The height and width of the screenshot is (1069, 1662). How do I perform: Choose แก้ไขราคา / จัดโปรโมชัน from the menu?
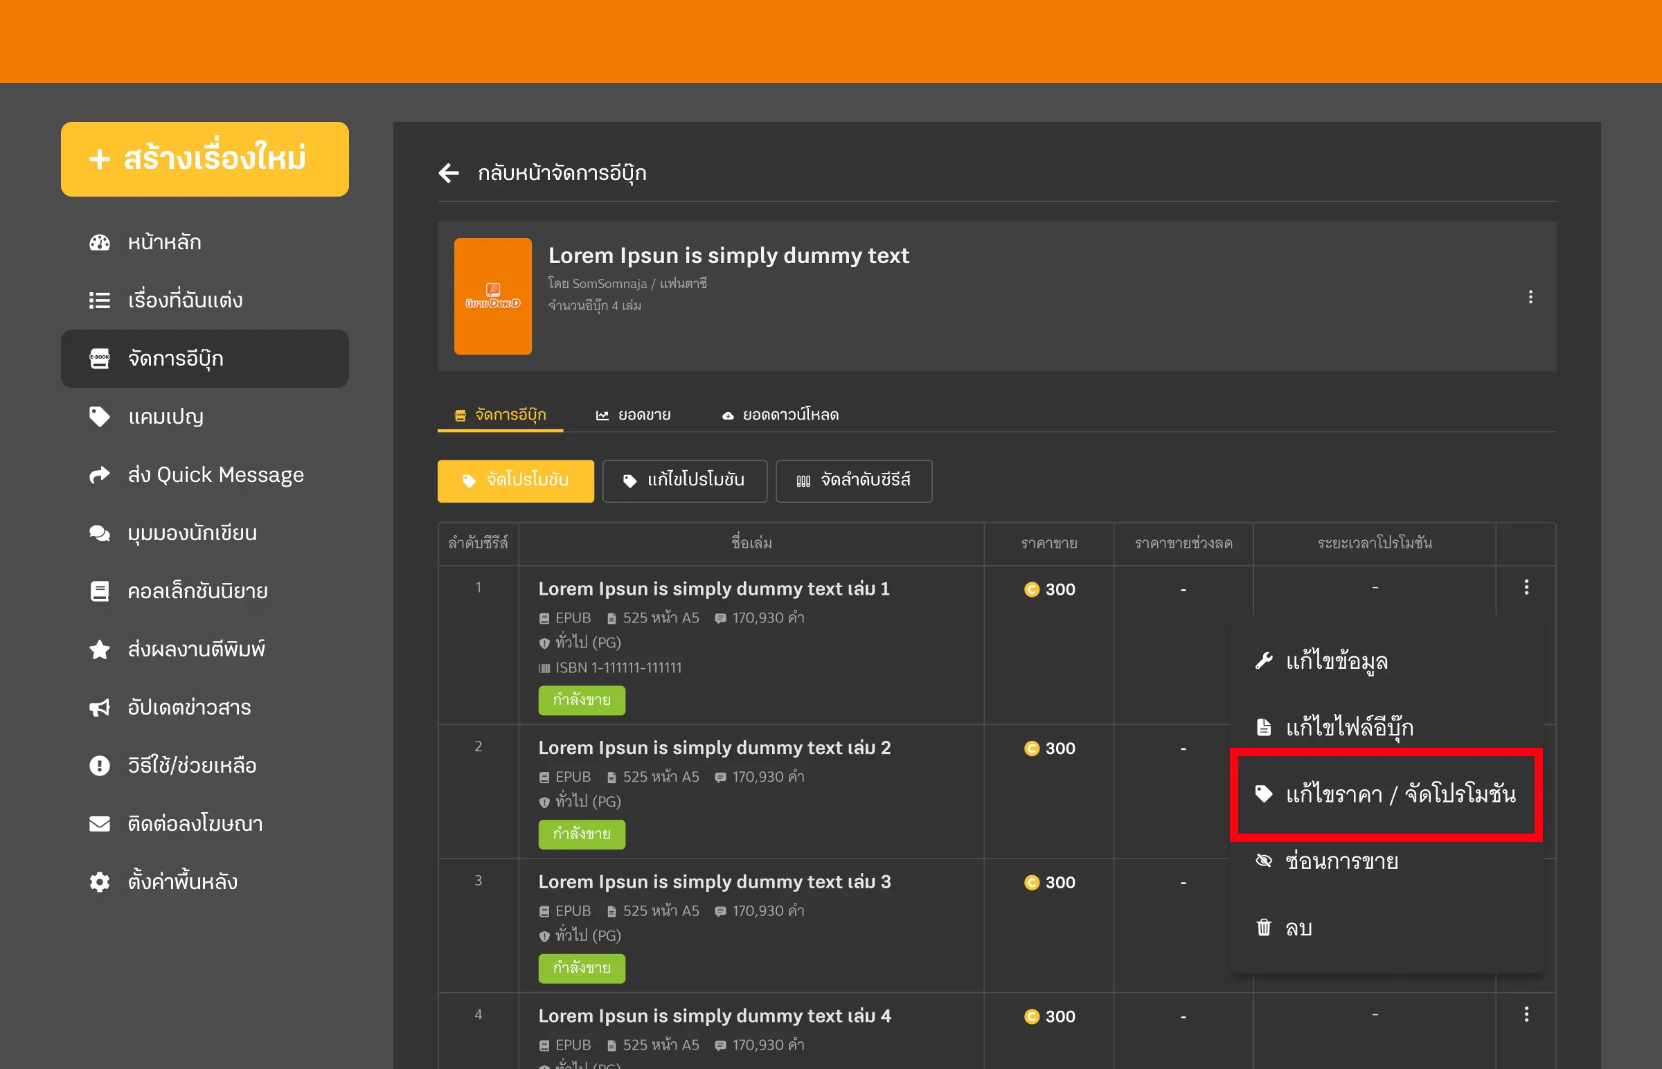(1386, 794)
